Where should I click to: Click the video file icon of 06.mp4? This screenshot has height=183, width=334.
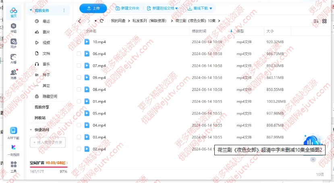click(x=87, y=53)
